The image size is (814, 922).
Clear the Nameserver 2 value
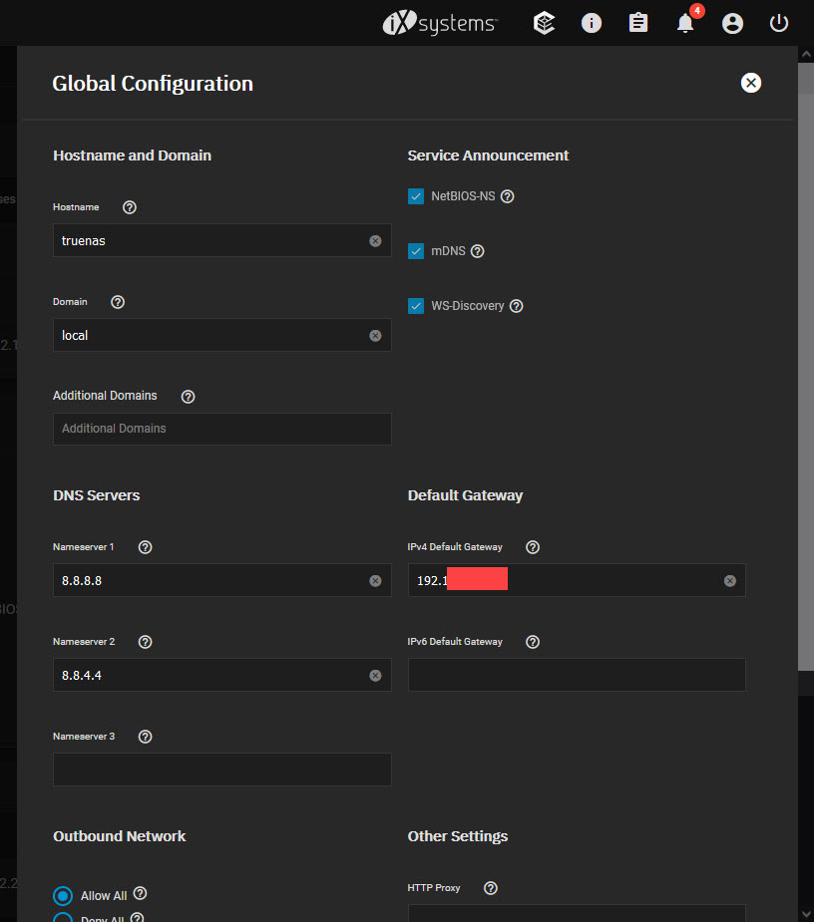375,676
